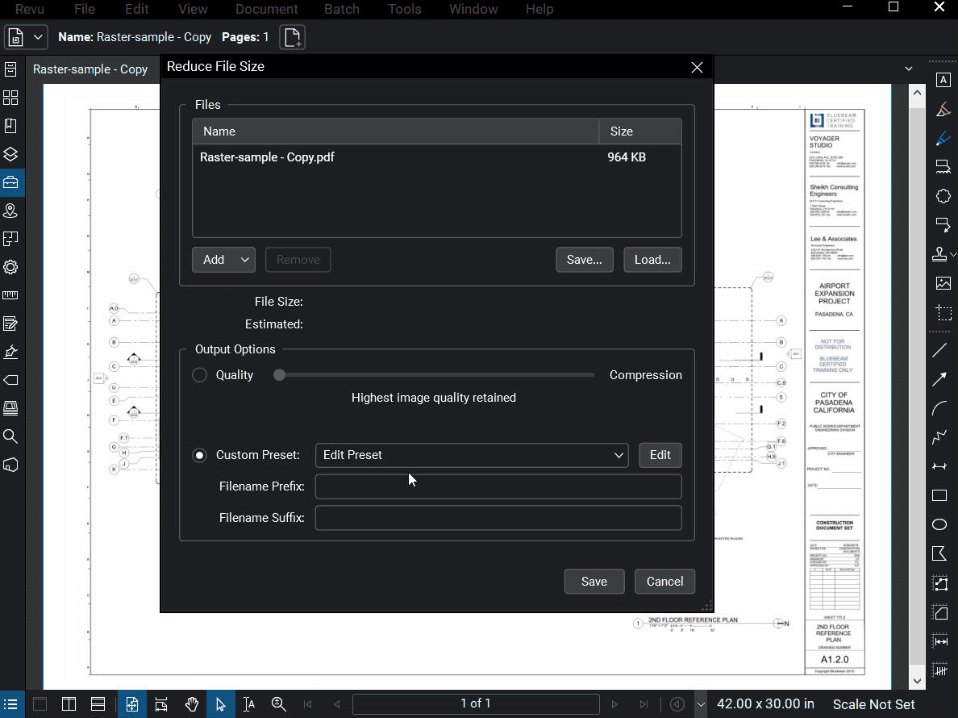Select the Custom Preset radio button

tap(199, 455)
